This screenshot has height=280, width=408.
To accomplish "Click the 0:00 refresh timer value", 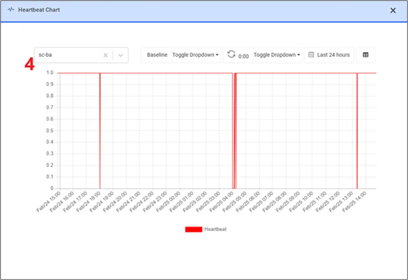I will (x=243, y=56).
